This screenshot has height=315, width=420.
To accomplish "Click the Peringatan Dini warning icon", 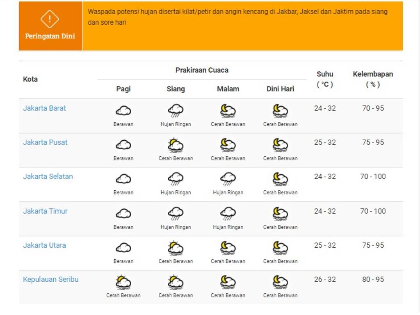I will pos(50,19).
